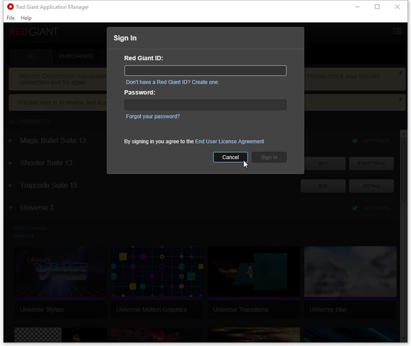Open the Universe Blur thumbnail
Viewport: 411px width, 346px height.
click(x=350, y=272)
